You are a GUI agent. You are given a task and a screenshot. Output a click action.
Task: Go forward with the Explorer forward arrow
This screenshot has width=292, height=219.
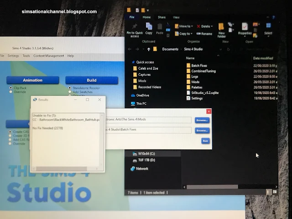point(137,49)
